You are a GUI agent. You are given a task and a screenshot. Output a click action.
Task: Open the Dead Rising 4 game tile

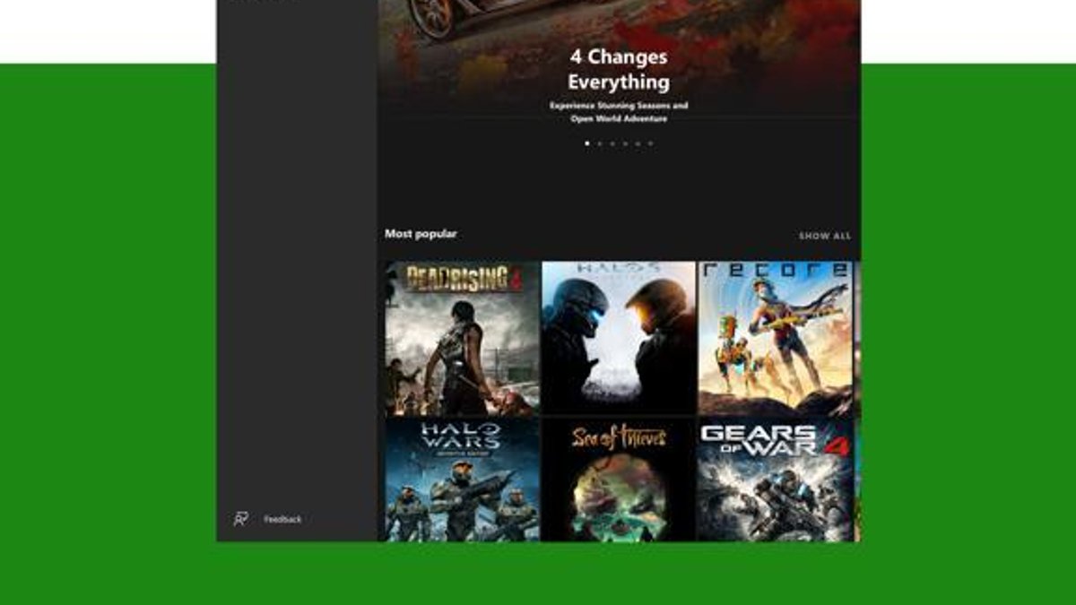(x=460, y=336)
